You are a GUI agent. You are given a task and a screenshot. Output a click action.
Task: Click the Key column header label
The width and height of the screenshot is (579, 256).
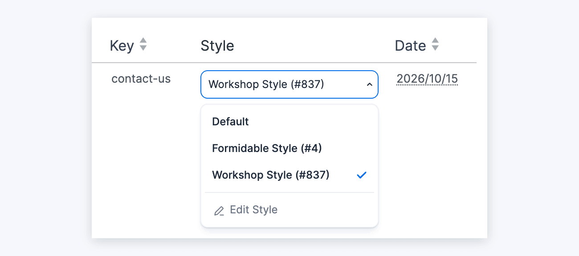(x=122, y=45)
